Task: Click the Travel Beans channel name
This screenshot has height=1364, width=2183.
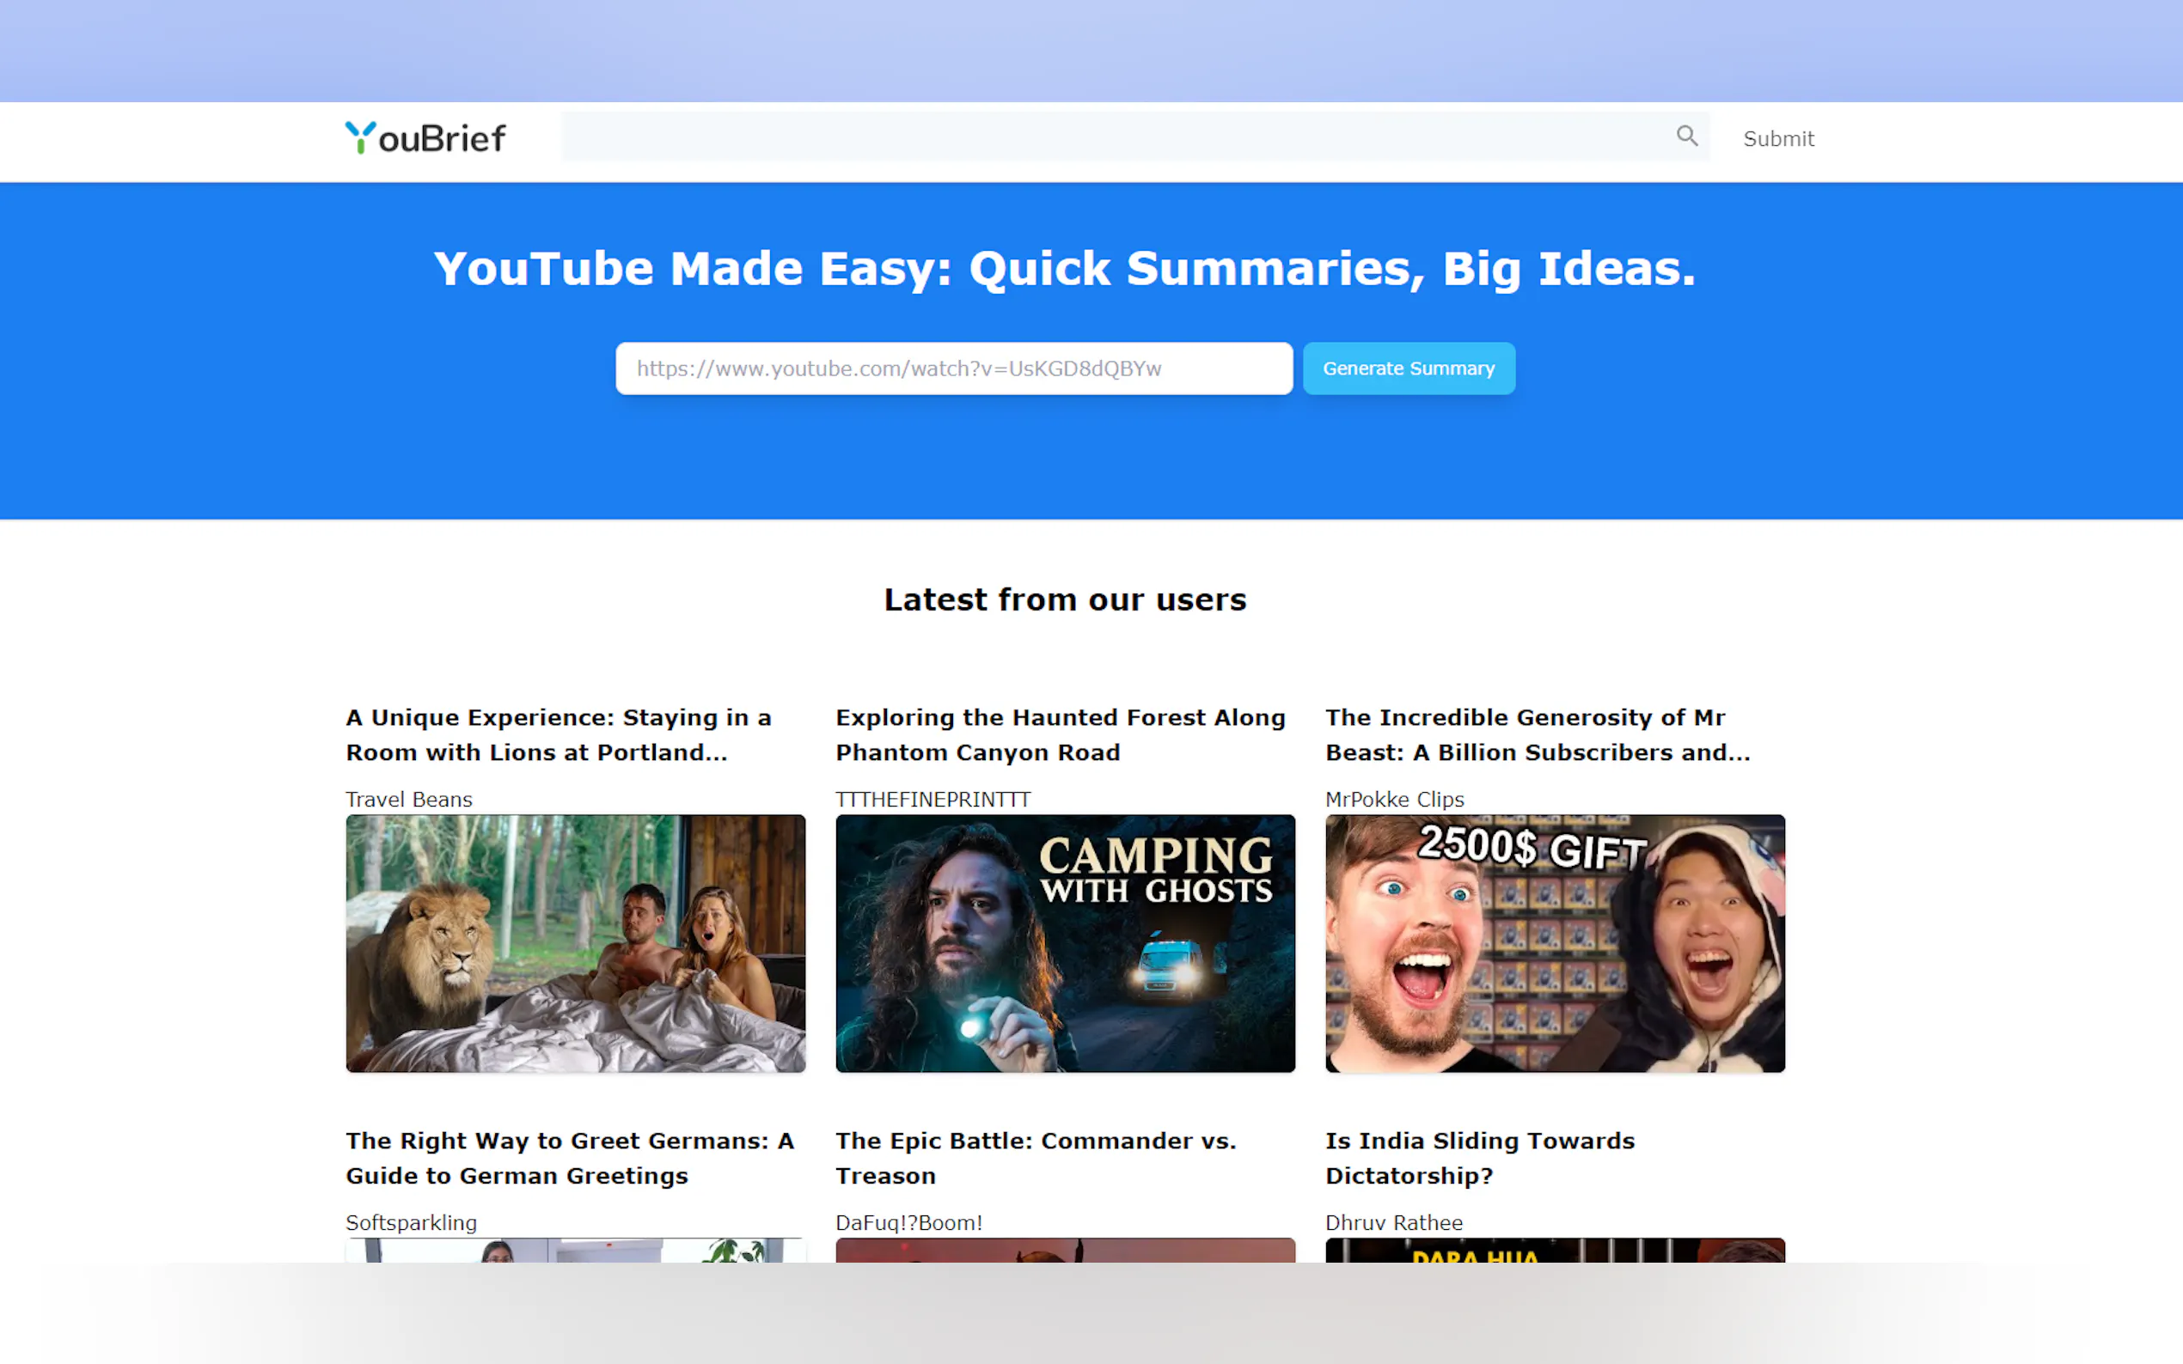Action: [409, 800]
